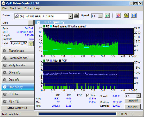Click the cyan Read speed legend swatch
Image resolution: width=144 pixels, height=117 pixels.
point(51,26)
